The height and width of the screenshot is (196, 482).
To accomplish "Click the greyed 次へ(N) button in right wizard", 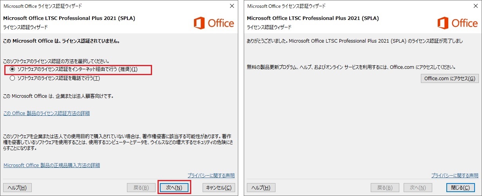I will [418, 187].
